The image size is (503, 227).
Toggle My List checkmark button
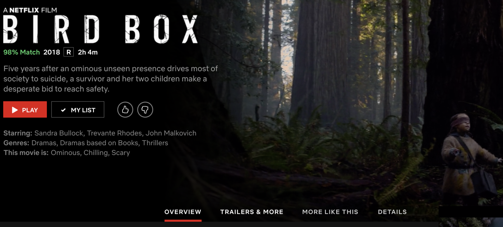(x=78, y=109)
